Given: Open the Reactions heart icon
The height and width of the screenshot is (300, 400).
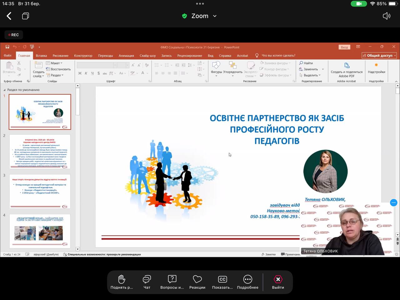Looking at the screenshot, I should (197, 279).
